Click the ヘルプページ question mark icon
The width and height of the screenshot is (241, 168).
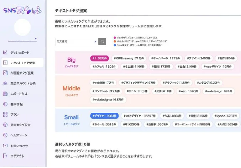(x=5, y=135)
